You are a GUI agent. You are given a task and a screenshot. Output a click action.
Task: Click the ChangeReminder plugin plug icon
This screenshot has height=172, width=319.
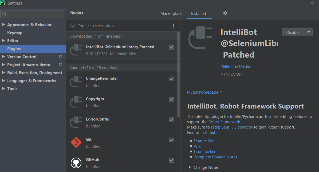pos(76,82)
